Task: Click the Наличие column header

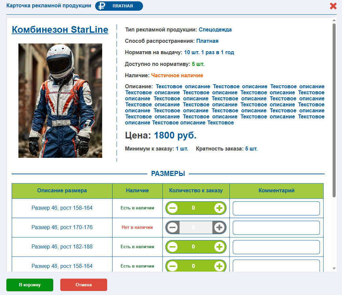Action: click(x=137, y=191)
